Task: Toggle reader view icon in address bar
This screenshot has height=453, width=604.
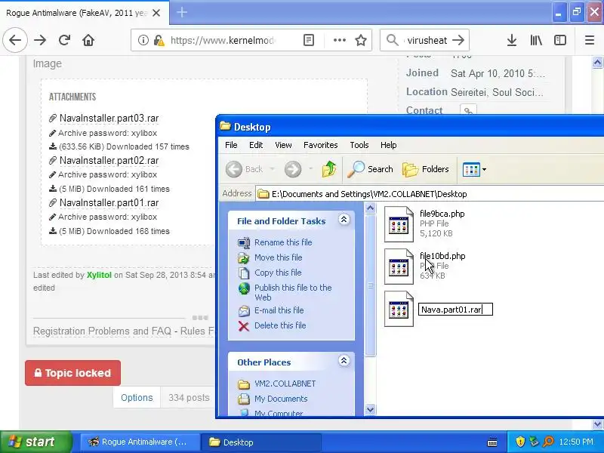Action: click(309, 40)
